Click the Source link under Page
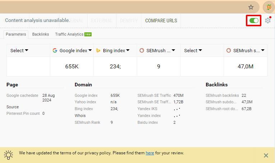This screenshot has width=275, height=163. coord(13,107)
